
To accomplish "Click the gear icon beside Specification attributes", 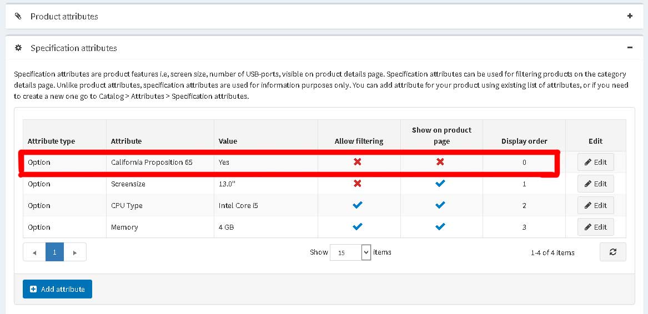I will click(x=18, y=48).
